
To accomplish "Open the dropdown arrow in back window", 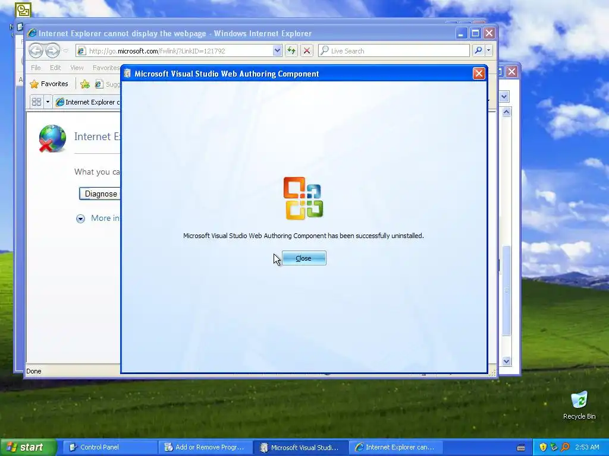I will click(x=504, y=96).
